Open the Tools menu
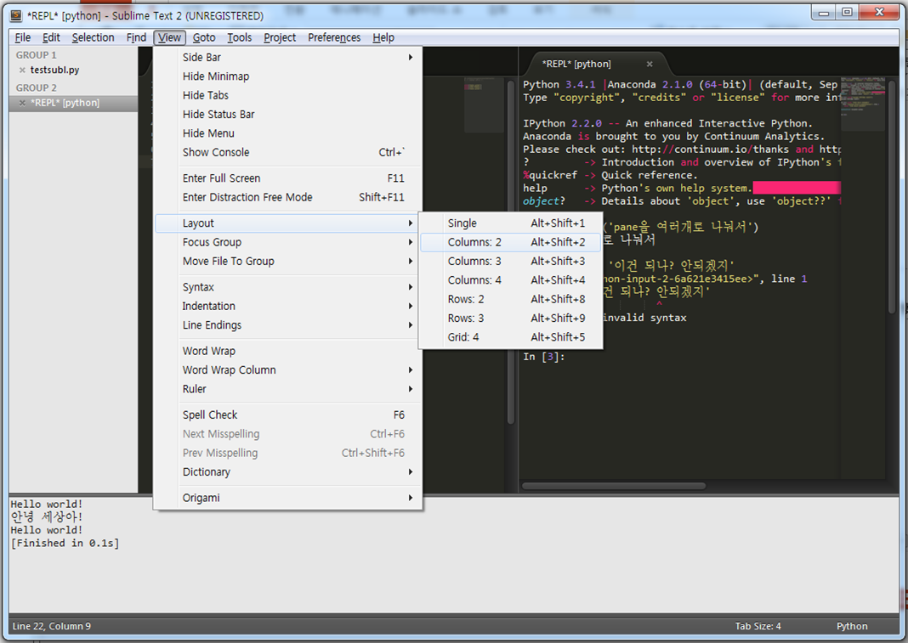Screen dimensions: 908x643 [239, 37]
